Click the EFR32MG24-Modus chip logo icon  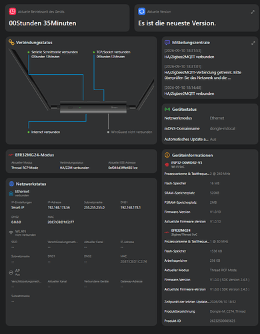(x=11, y=155)
